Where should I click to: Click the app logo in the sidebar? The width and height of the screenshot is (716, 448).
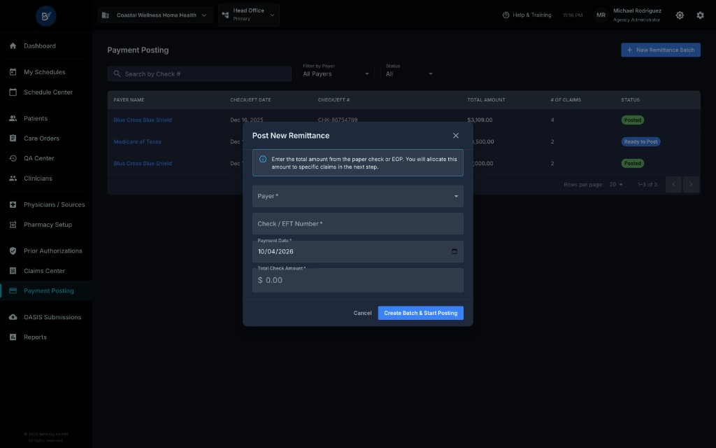[46, 17]
